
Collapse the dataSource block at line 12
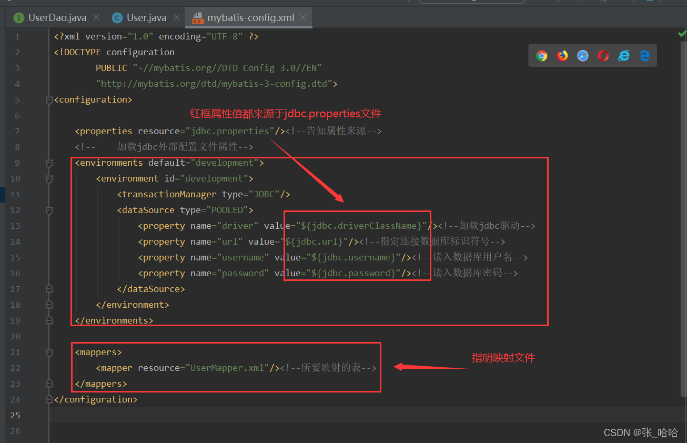(x=49, y=210)
